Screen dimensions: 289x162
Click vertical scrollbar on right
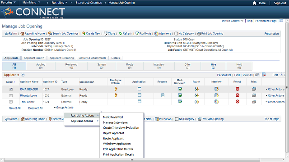pyautogui.click(x=287, y=87)
